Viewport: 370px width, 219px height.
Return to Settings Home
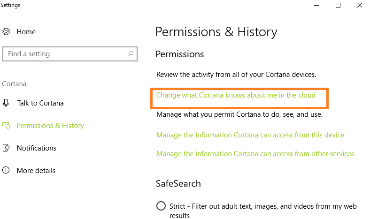click(26, 31)
